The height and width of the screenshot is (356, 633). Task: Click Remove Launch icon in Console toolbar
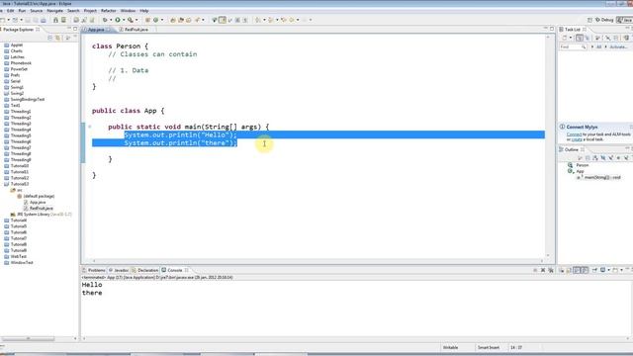(543, 270)
